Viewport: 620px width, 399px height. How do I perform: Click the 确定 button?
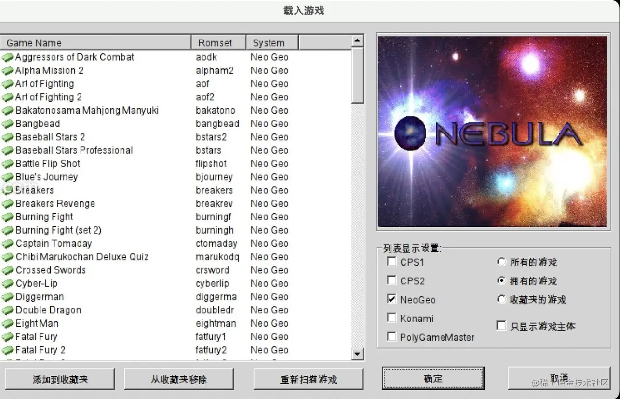(432, 378)
